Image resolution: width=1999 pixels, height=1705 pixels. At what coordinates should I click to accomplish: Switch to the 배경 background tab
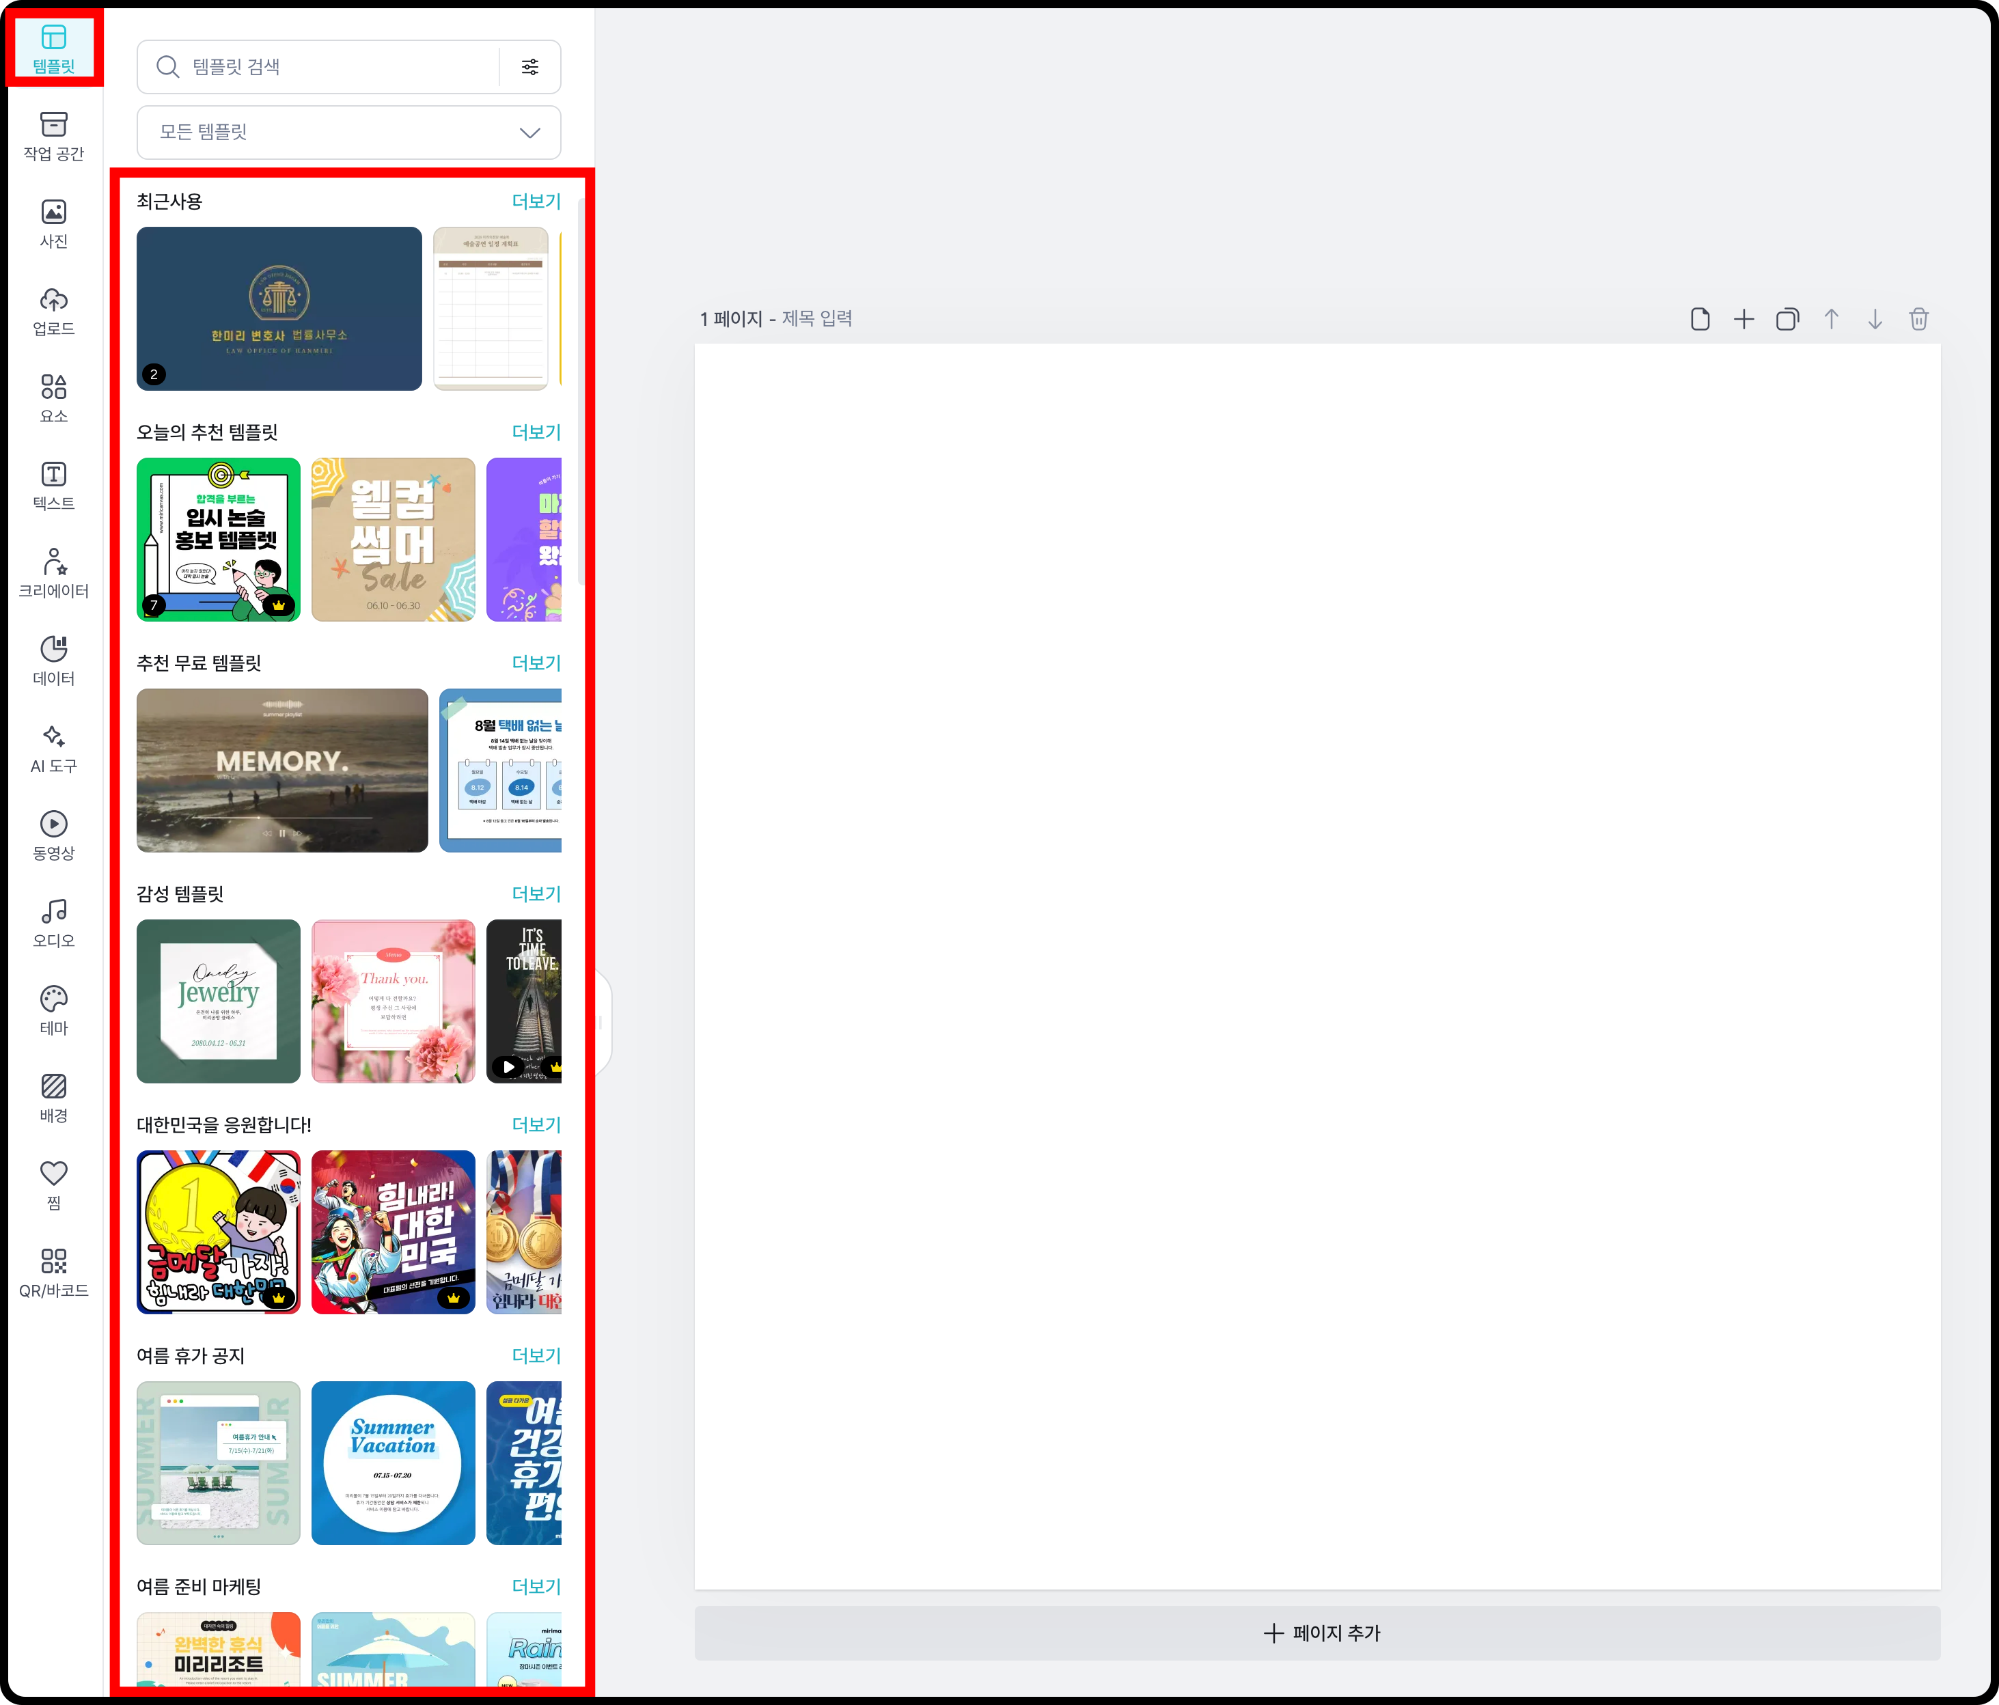point(53,1098)
